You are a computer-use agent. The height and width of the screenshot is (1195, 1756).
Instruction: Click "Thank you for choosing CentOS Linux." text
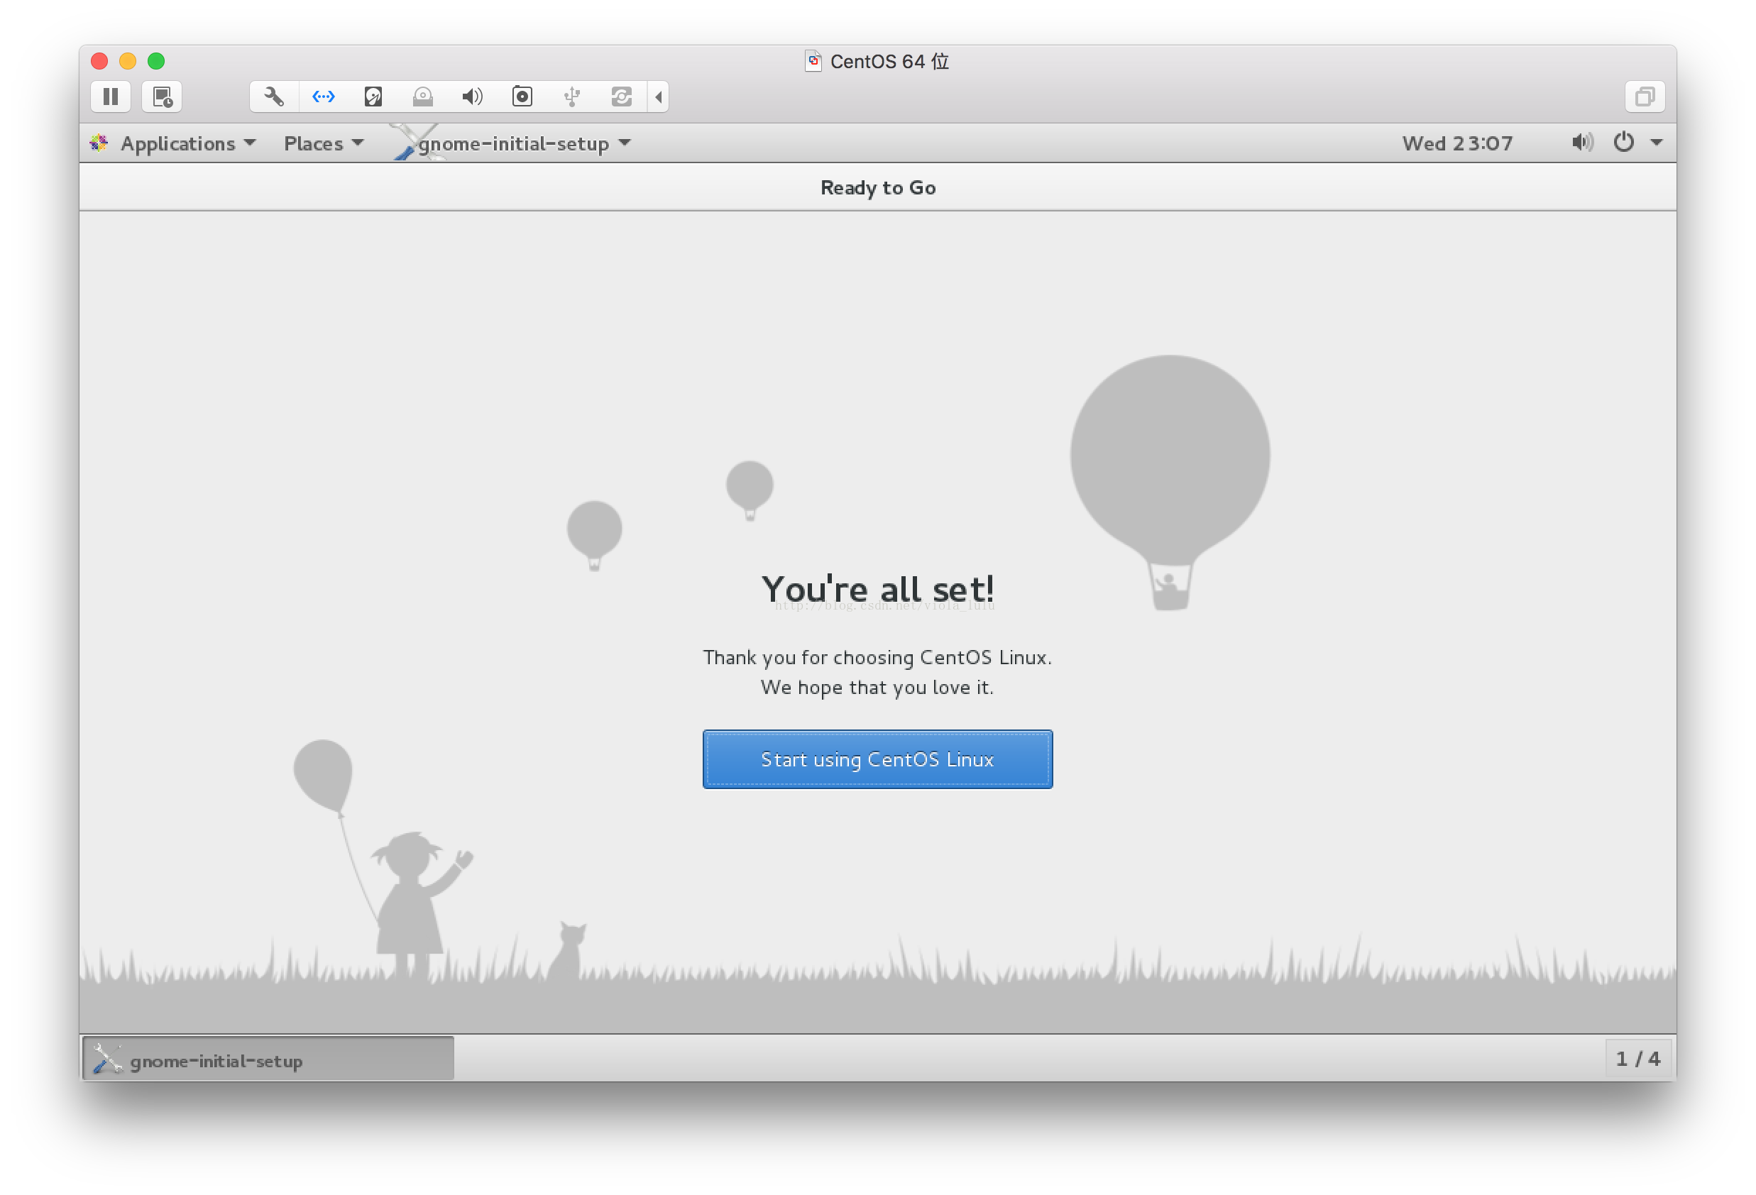(877, 657)
